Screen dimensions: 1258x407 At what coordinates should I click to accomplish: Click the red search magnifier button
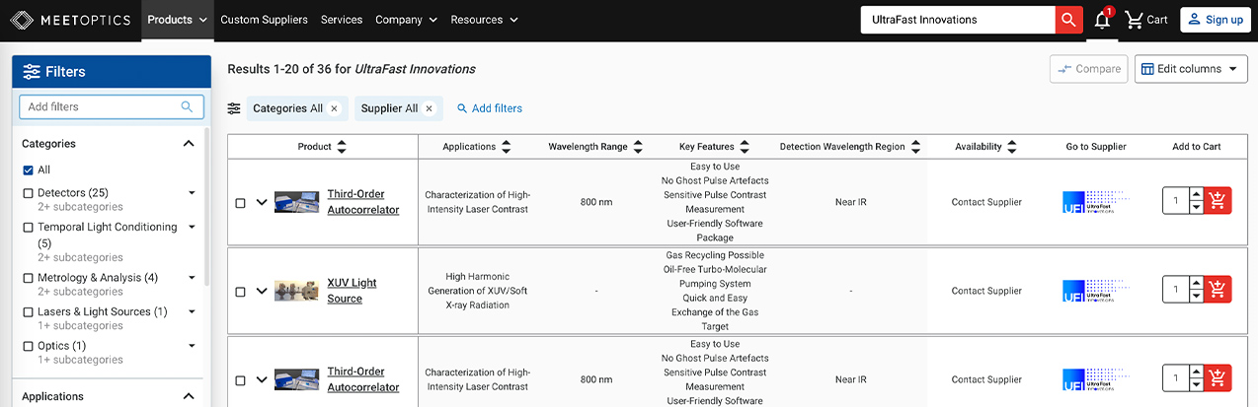pos(1068,20)
